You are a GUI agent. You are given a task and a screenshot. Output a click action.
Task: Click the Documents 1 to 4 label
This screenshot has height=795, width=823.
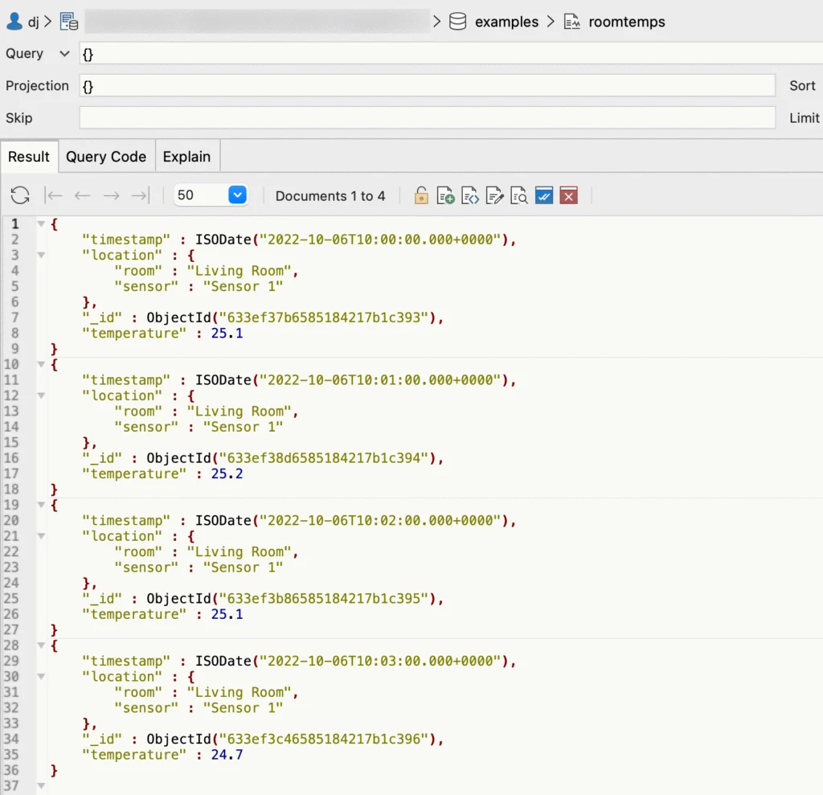[x=330, y=196]
